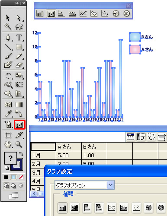This screenshot has width=167, height=216.
Task: Choose Draw Inside mode
Action: [21, 185]
